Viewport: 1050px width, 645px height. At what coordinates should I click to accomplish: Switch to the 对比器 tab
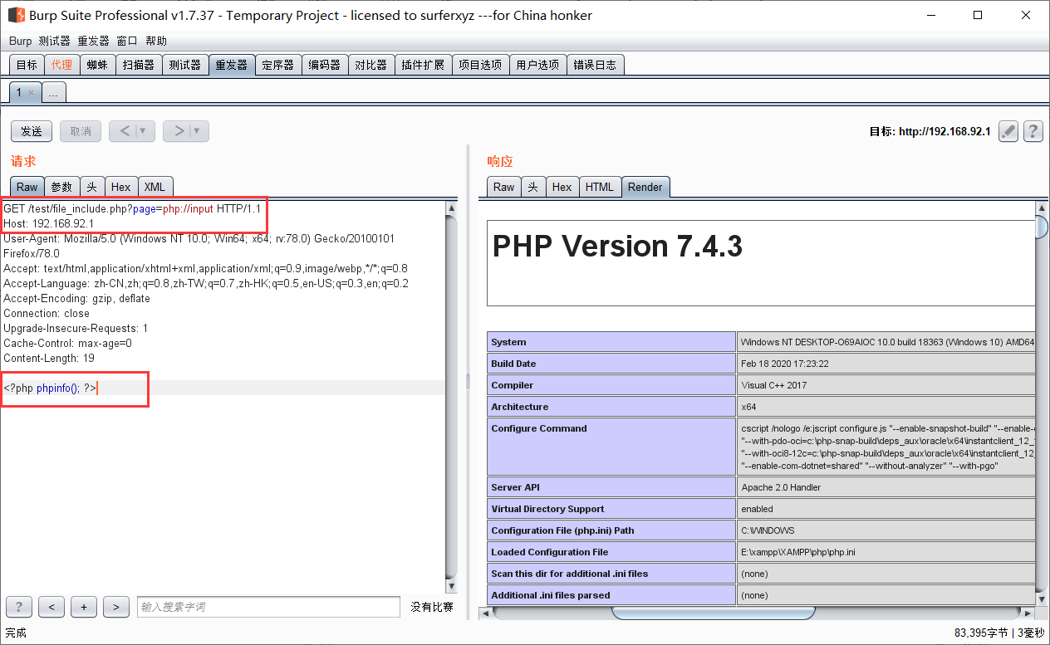tap(370, 65)
